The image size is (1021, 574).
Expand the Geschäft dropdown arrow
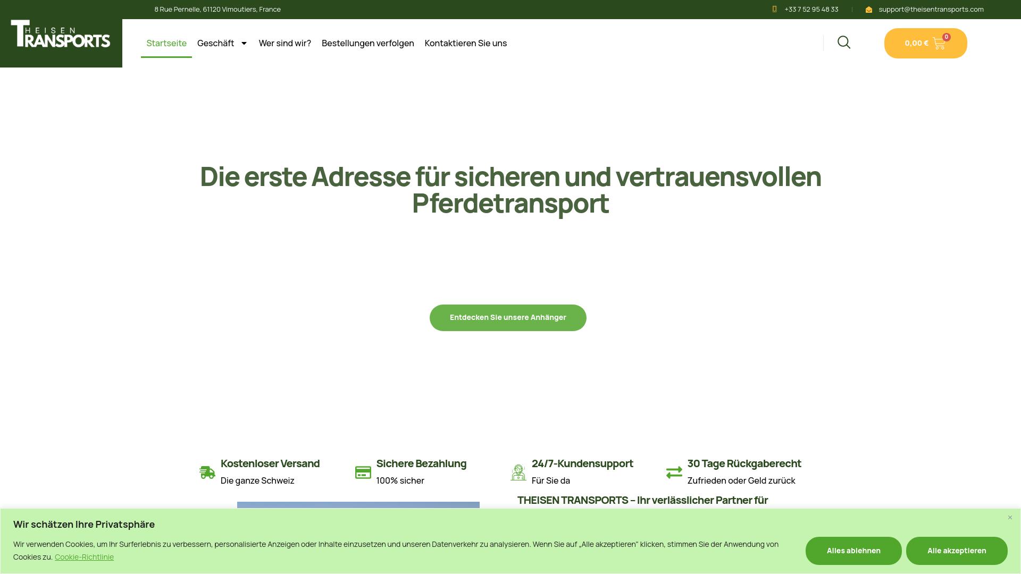click(x=244, y=44)
